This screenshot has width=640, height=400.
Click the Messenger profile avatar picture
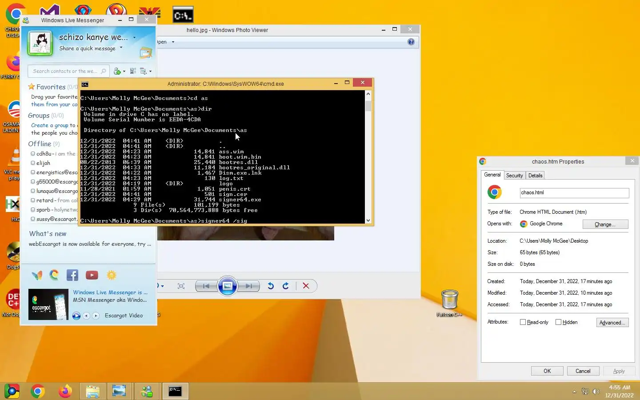40,43
